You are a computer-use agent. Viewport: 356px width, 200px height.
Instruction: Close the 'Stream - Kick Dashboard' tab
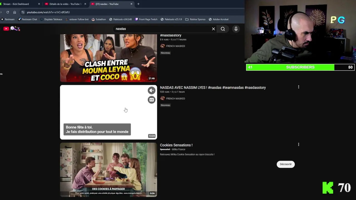coord(39,4)
